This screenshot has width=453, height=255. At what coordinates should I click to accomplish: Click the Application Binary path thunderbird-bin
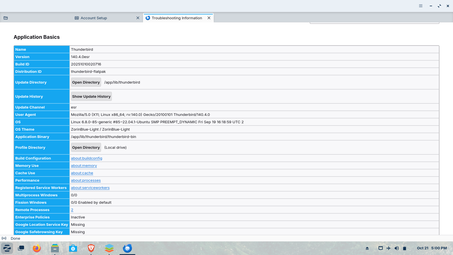pos(104,137)
